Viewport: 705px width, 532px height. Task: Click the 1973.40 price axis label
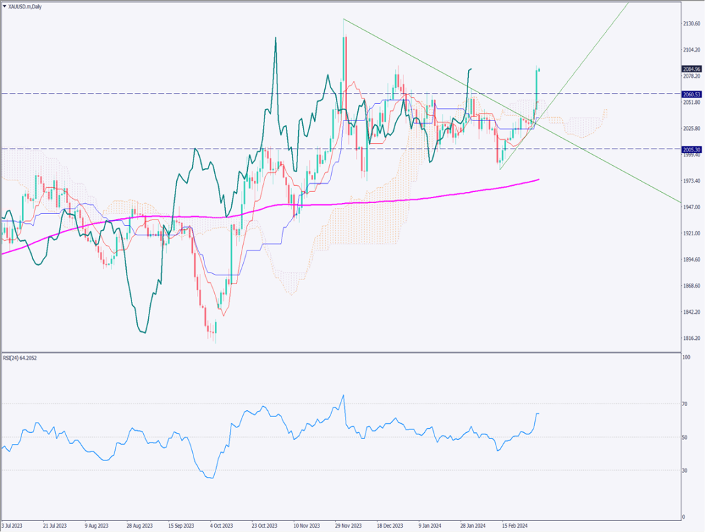coord(690,181)
